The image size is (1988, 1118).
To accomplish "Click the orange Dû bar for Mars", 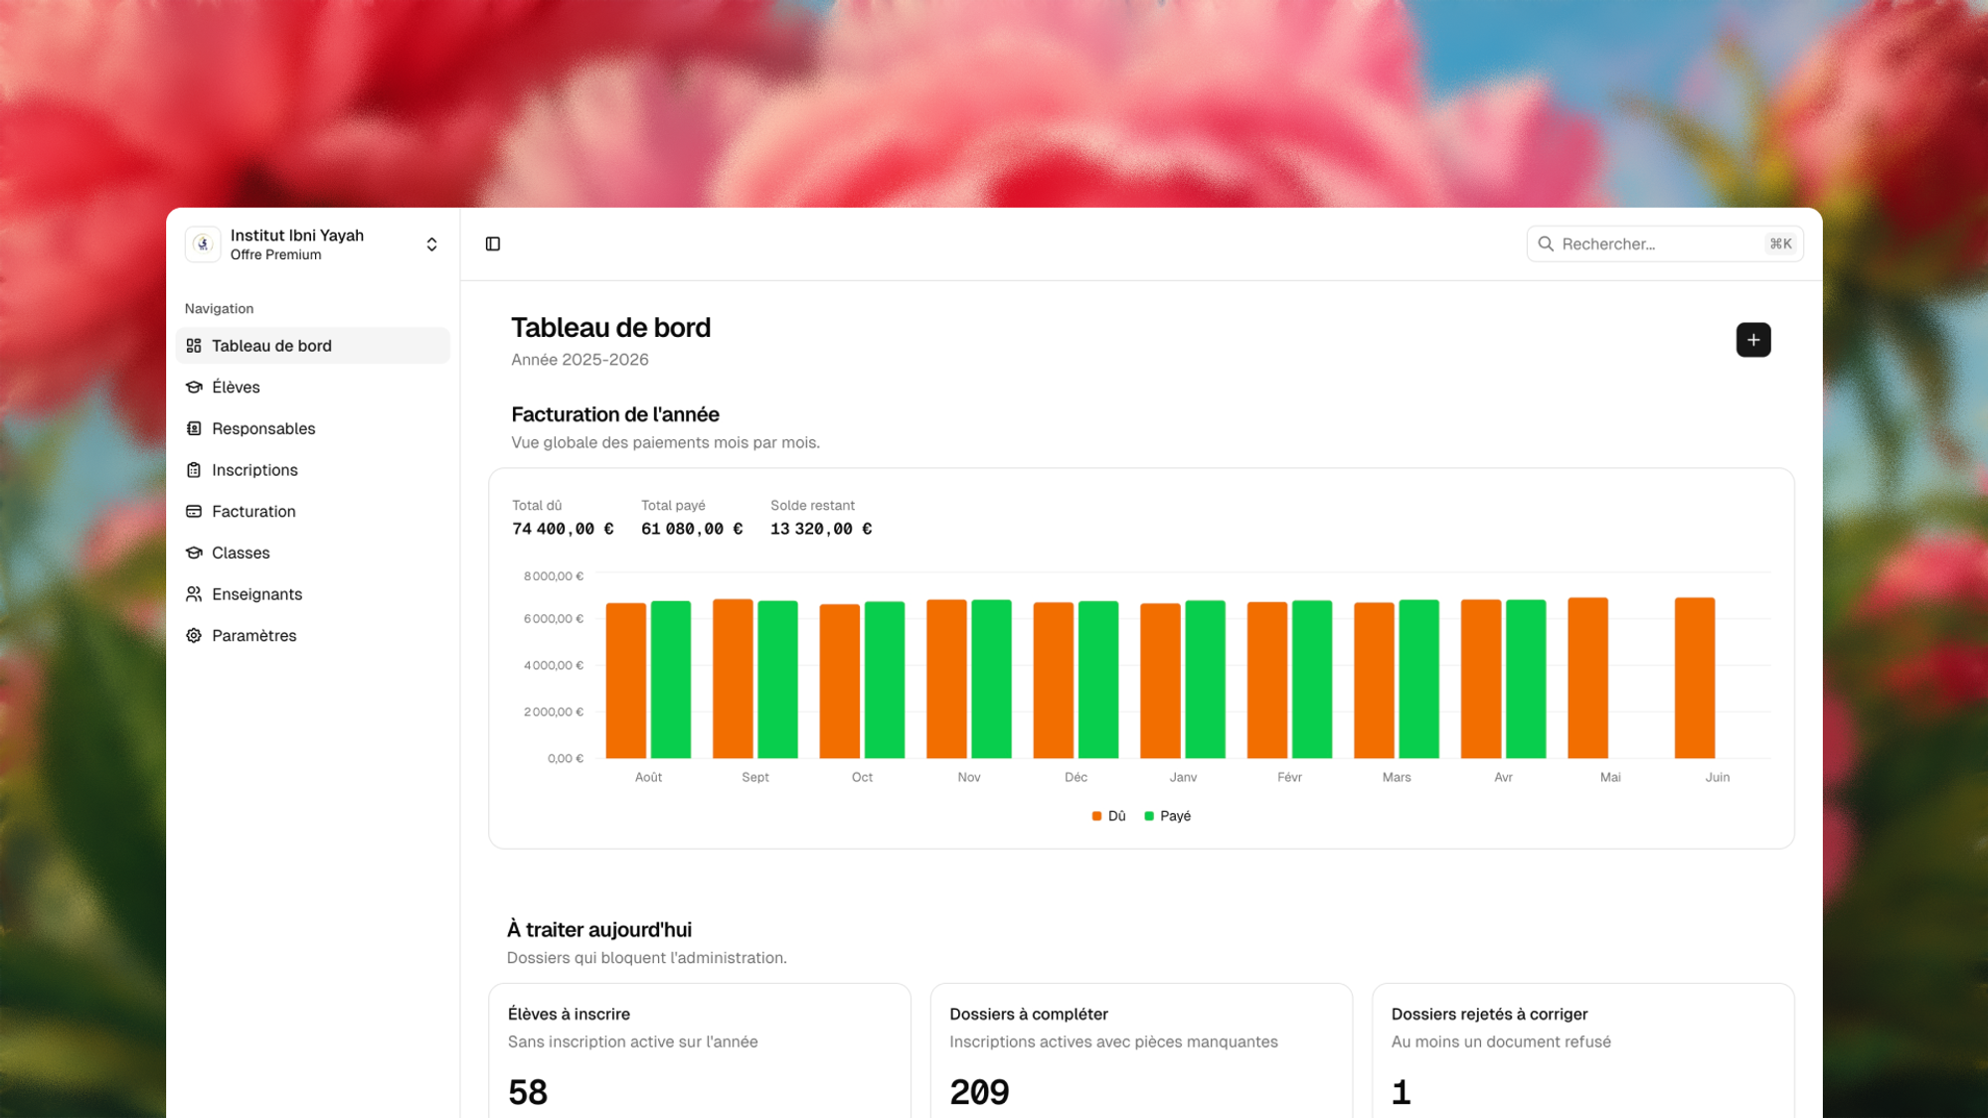I will (x=1374, y=681).
